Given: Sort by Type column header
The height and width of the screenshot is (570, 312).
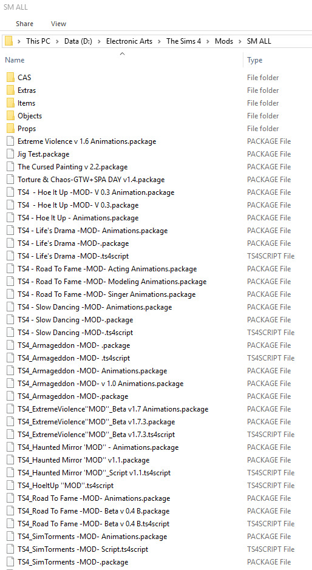Looking at the screenshot, I should click(254, 60).
